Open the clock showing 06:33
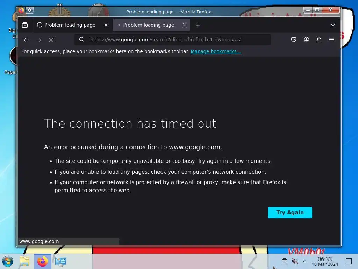Viewport: 358px width, 269px height. point(325,261)
